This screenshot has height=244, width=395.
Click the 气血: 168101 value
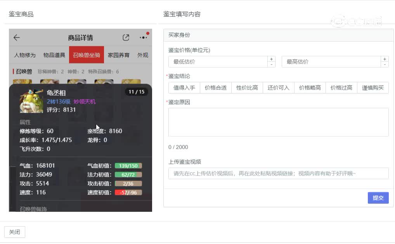tap(37, 165)
